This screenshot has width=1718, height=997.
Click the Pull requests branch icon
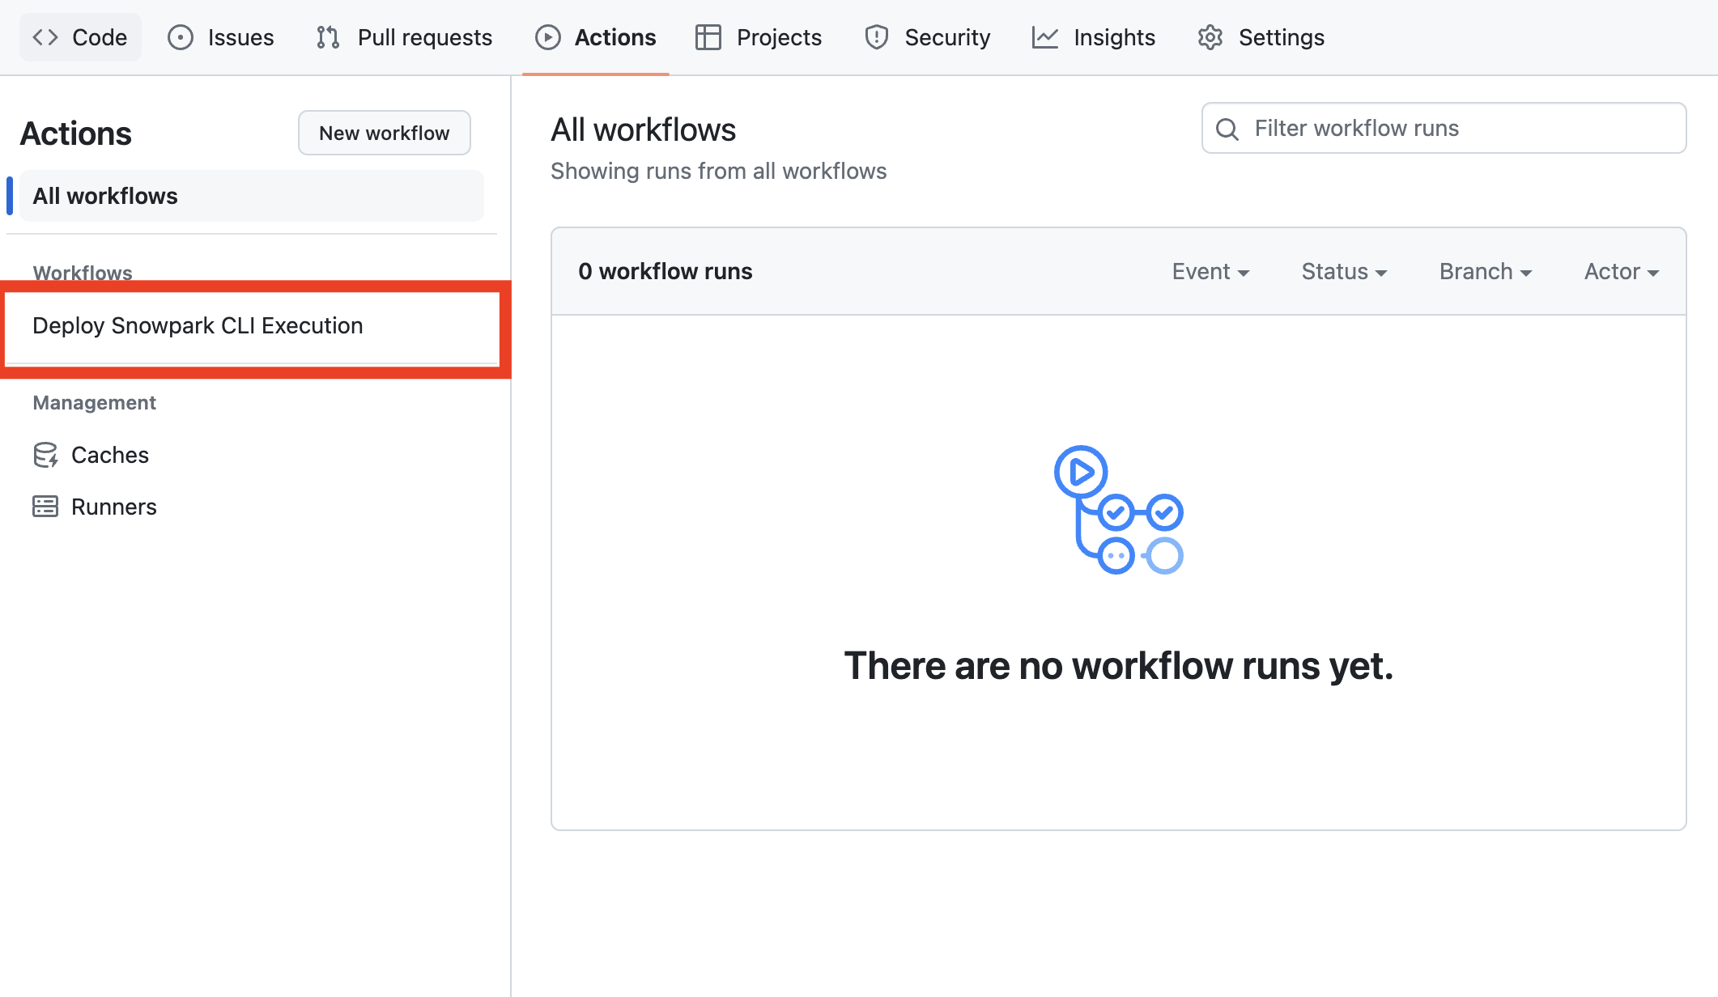tap(328, 37)
